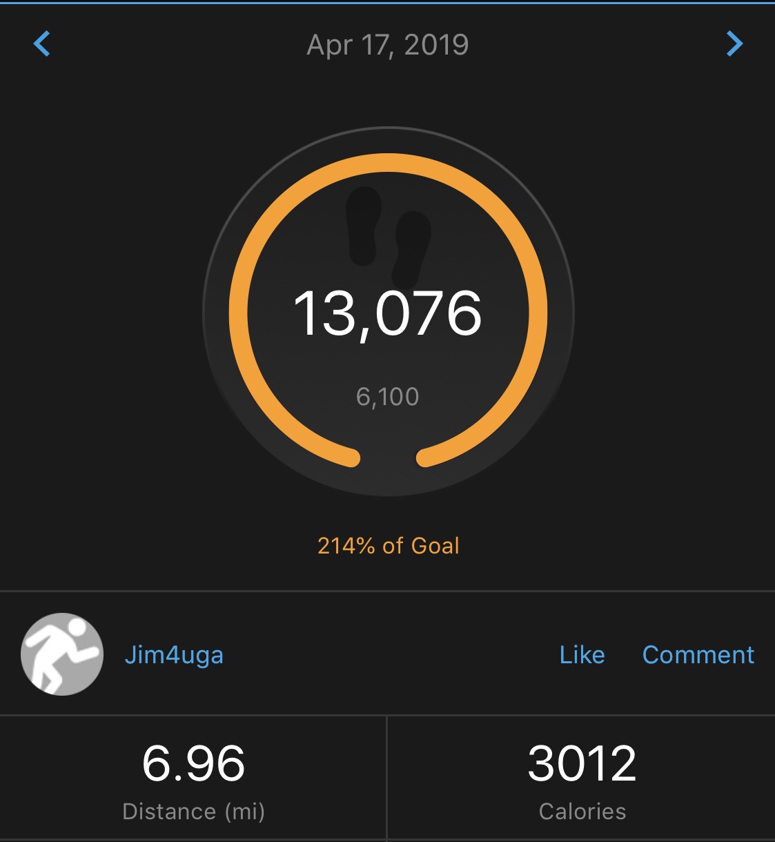Click the left end of the orange arc
This screenshot has width=775, height=842.
click(x=351, y=457)
